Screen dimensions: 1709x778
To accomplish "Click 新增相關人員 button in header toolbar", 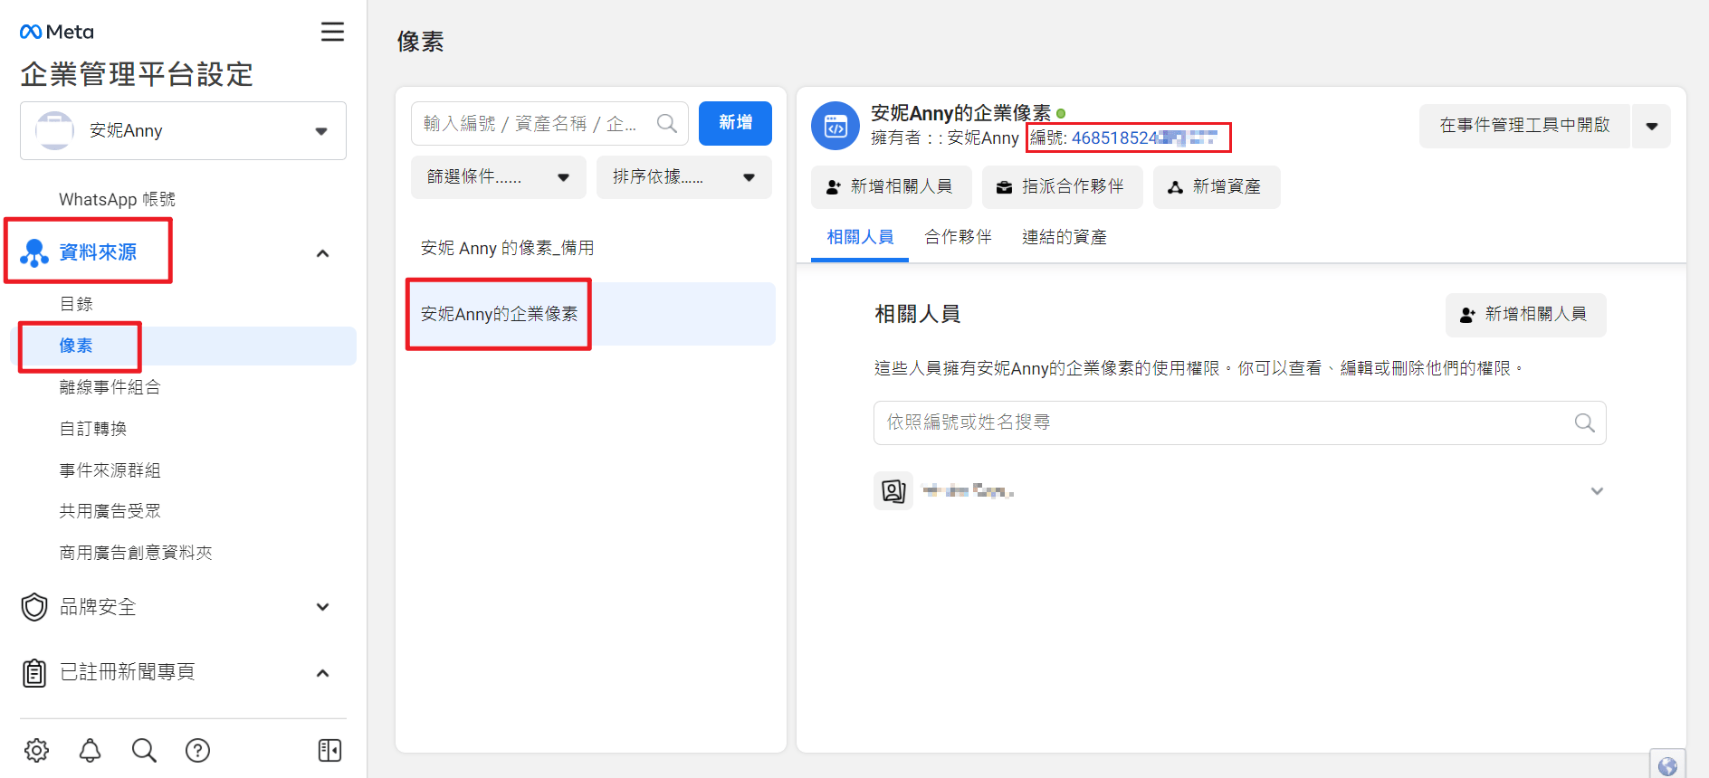I will point(891,187).
